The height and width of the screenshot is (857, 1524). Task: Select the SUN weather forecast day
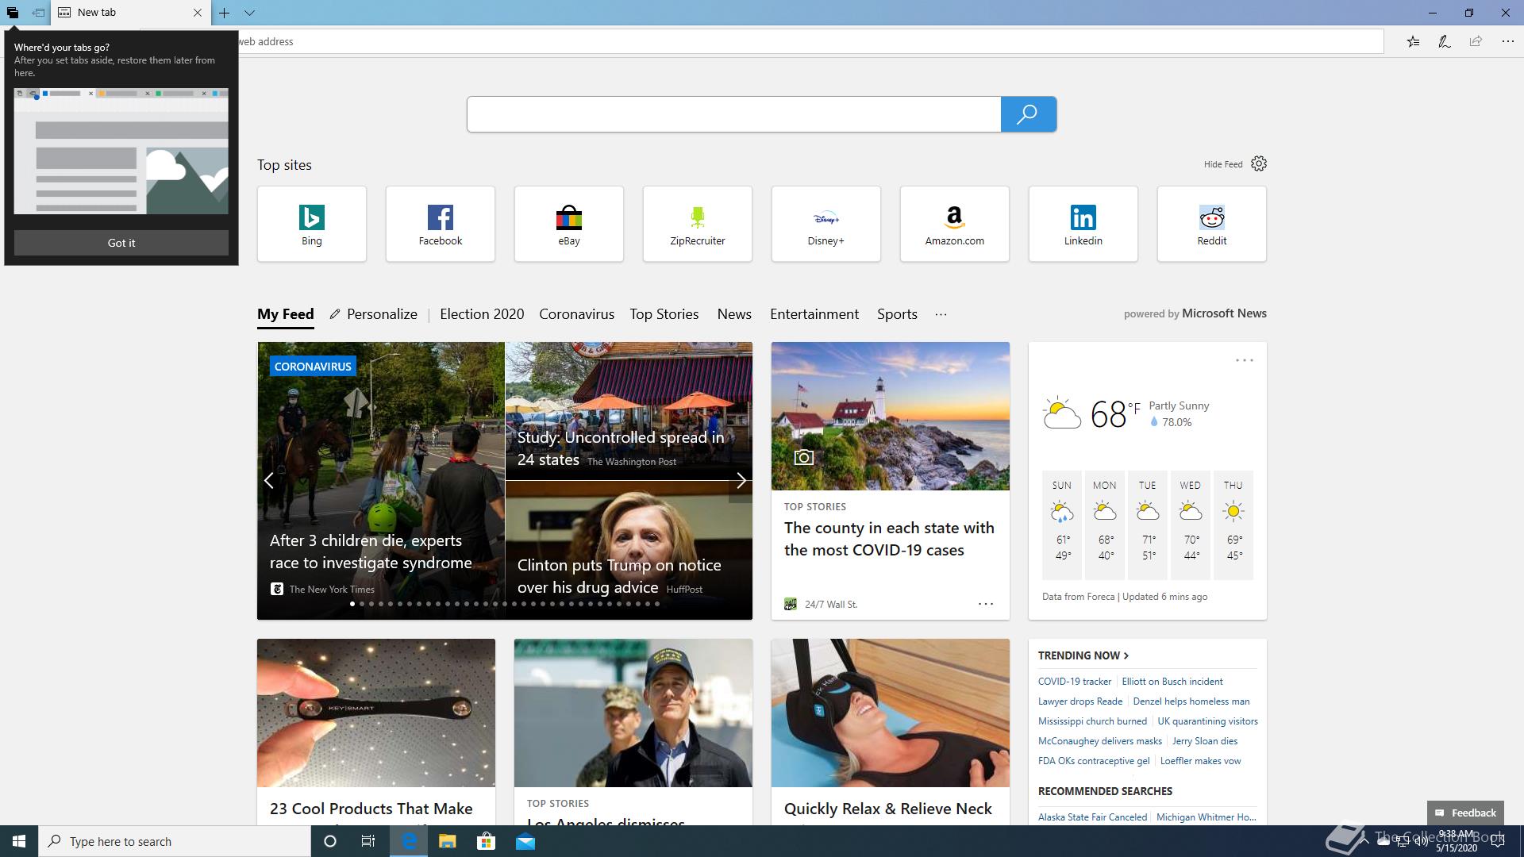click(1062, 524)
